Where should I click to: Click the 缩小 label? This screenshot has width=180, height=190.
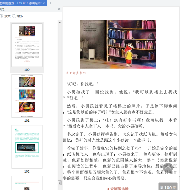click(20, 16)
